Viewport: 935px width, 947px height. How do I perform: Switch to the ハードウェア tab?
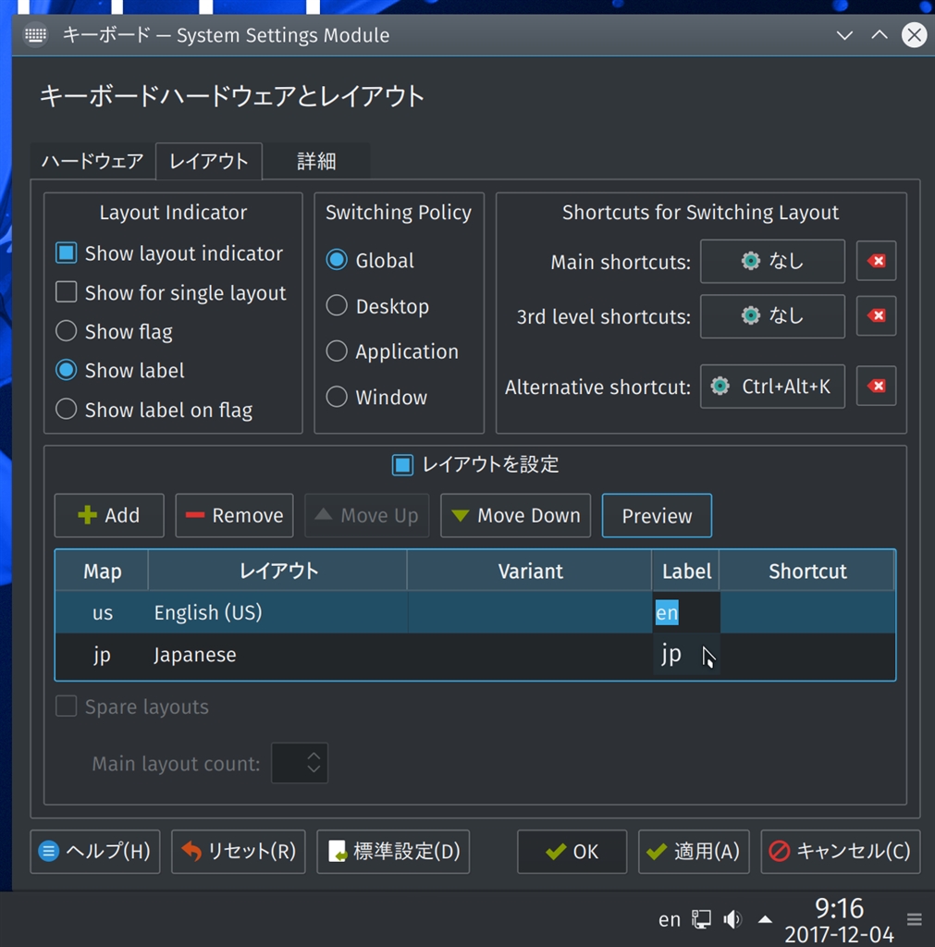click(92, 161)
